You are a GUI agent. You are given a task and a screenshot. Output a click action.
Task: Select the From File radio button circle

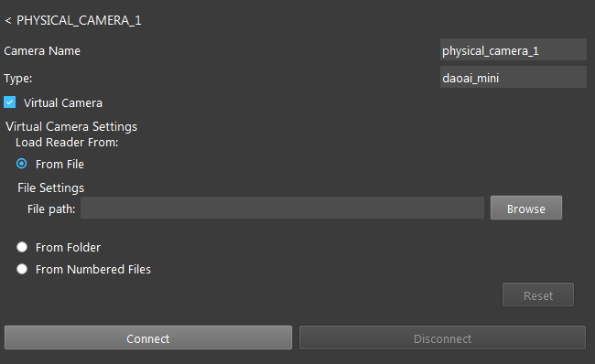pos(22,164)
